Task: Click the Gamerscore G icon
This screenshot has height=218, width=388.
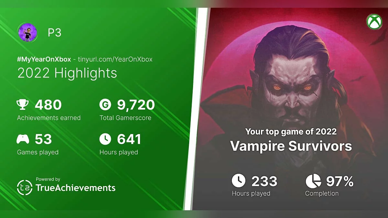Action: (105, 105)
